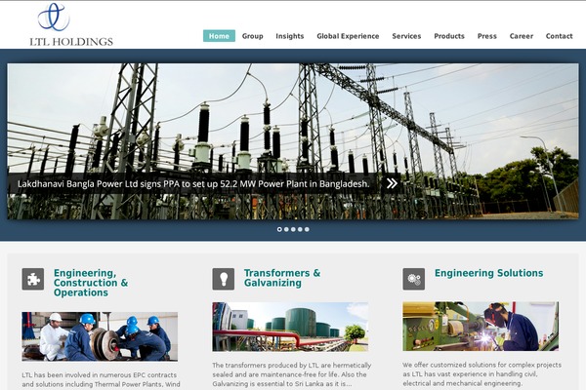Click the double-arrow icon on the slider caption
Viewport: 586px width, 390px height.
coord(392,183)
